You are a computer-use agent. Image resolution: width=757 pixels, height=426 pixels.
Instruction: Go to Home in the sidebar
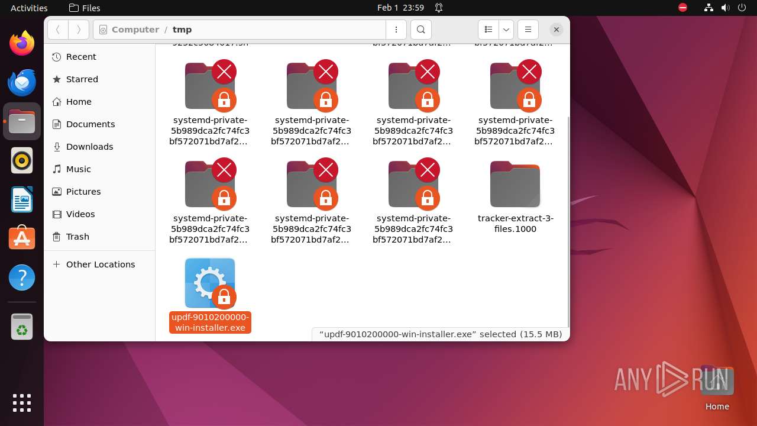click(99, 102)
